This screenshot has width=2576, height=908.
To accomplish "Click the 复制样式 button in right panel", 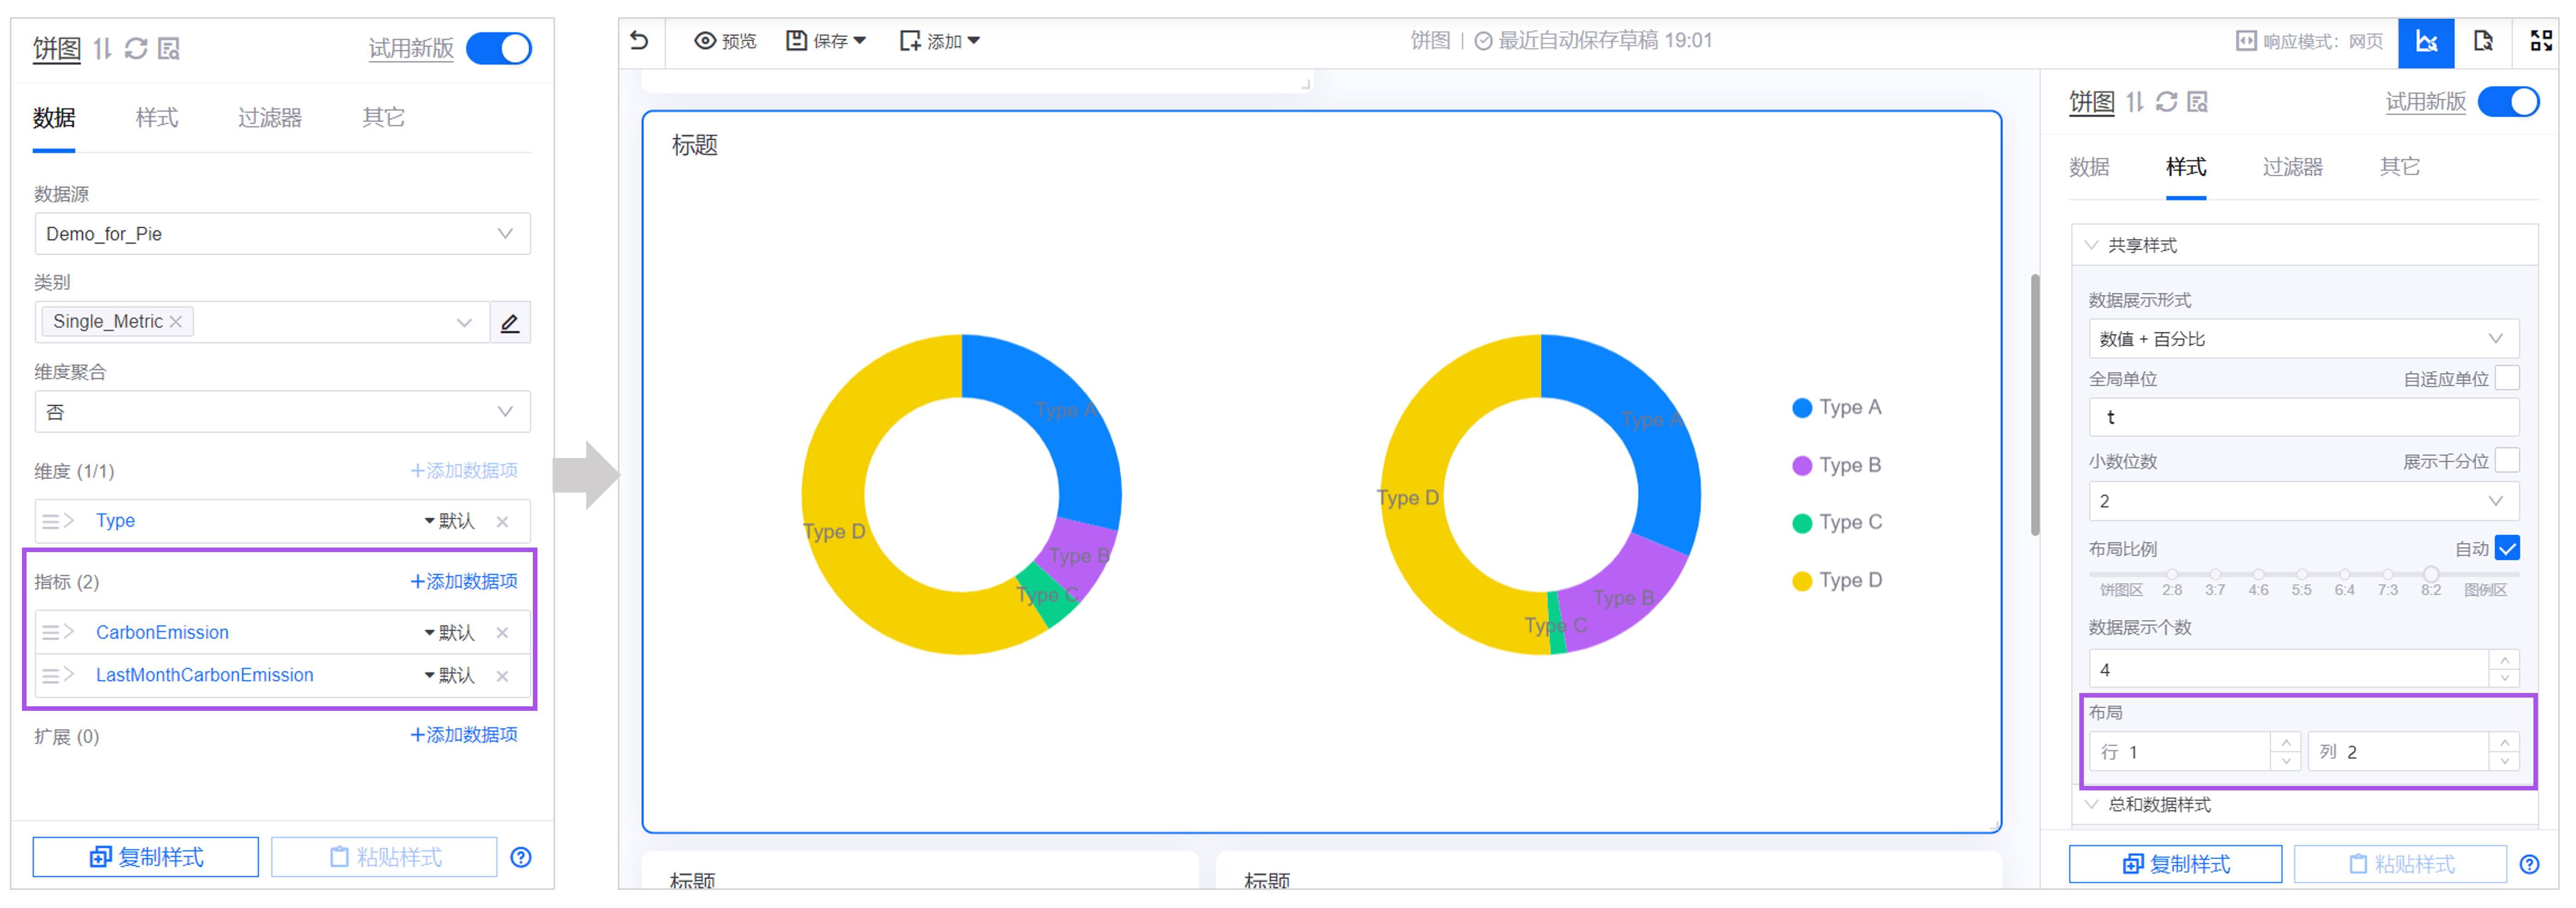I will [x=2175, y=864].
